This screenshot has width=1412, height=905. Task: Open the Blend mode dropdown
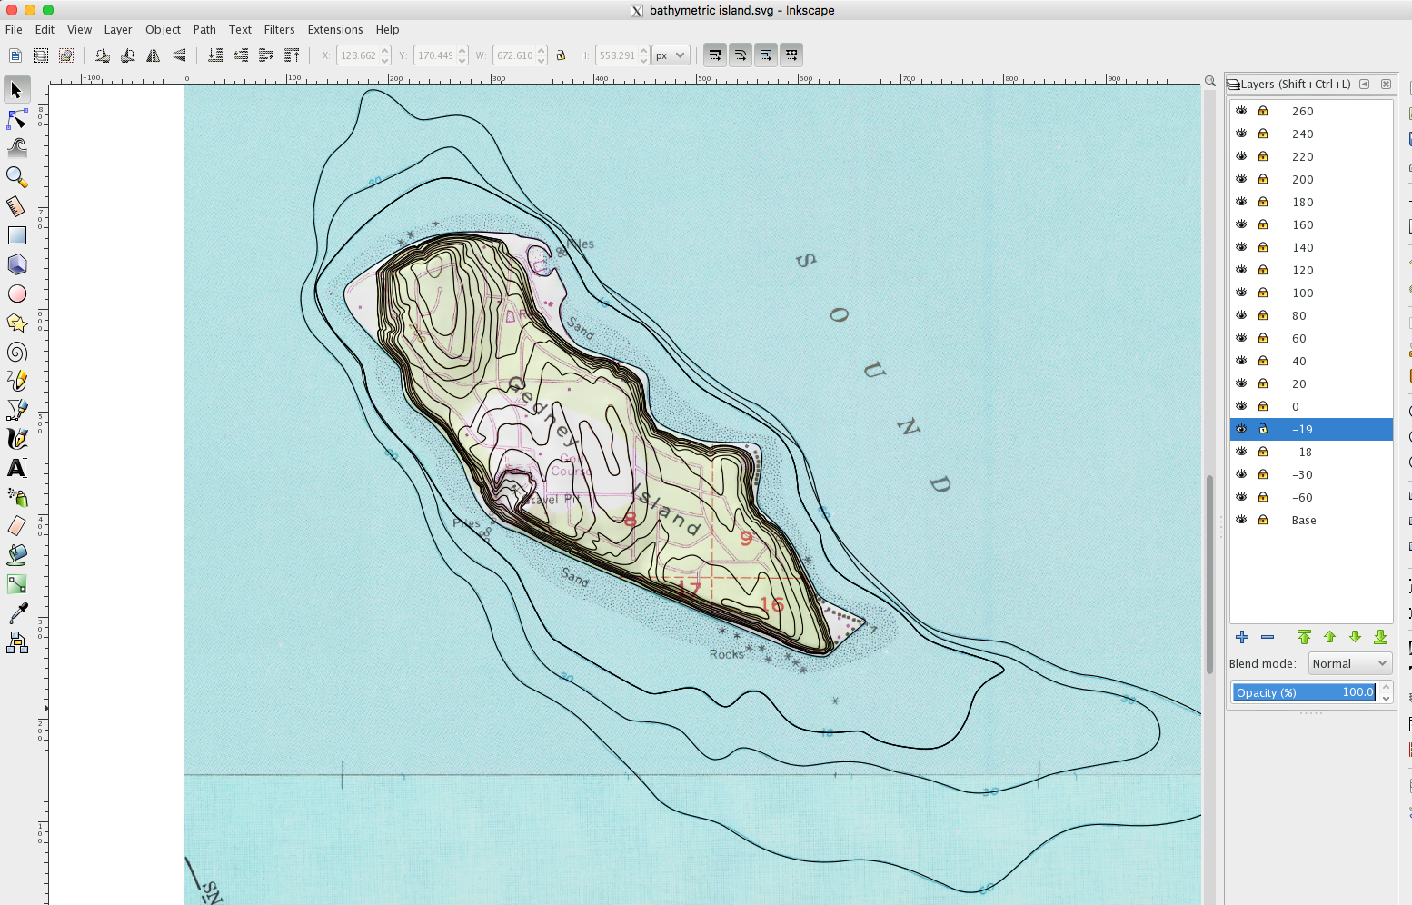coord(1349,663)
